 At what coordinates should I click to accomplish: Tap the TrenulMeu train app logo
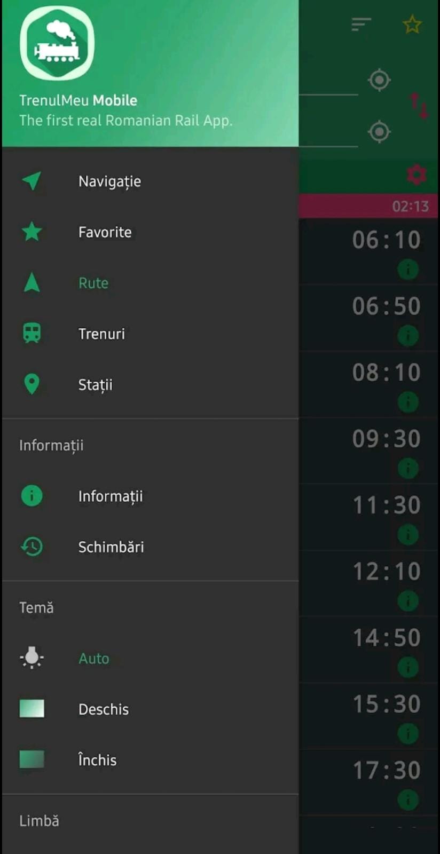[57, 43]
